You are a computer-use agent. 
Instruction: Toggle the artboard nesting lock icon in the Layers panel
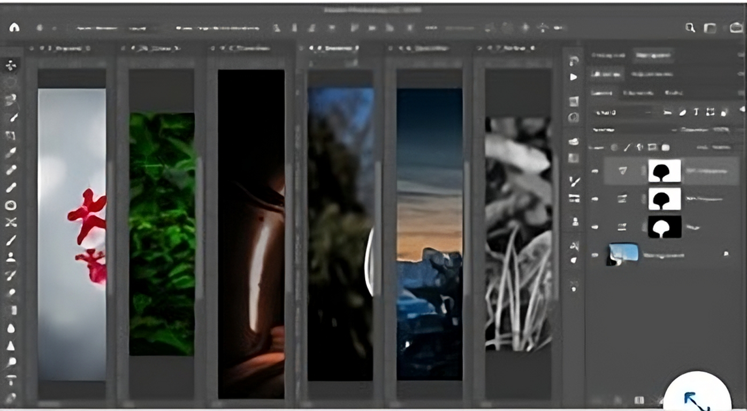tap(652, 147)
